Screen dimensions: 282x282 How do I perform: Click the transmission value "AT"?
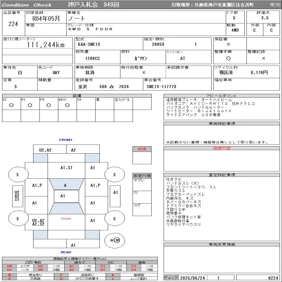(x=183, y=59)
